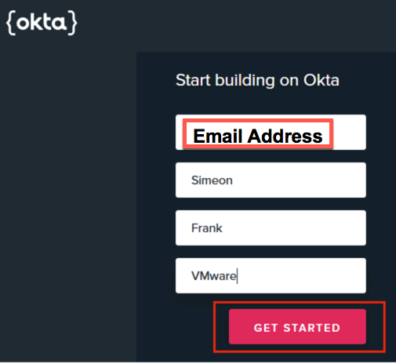Focus the Email Address input field
The image size is (396, 364).
coord(271,133)
